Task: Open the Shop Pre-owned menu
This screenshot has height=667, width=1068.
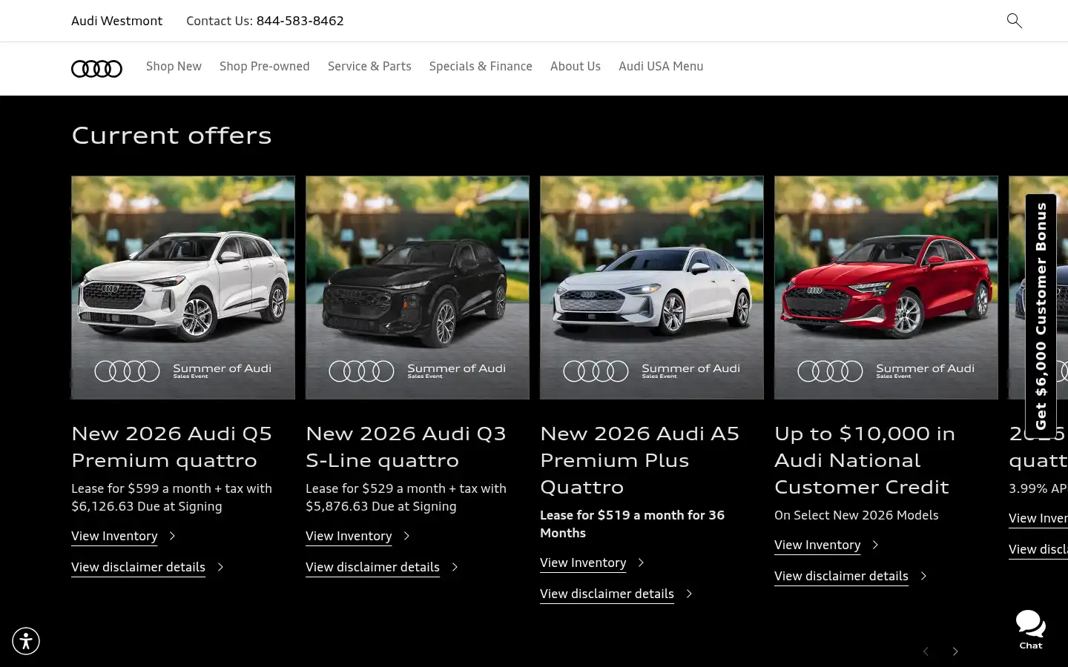Action: point(265,66)
